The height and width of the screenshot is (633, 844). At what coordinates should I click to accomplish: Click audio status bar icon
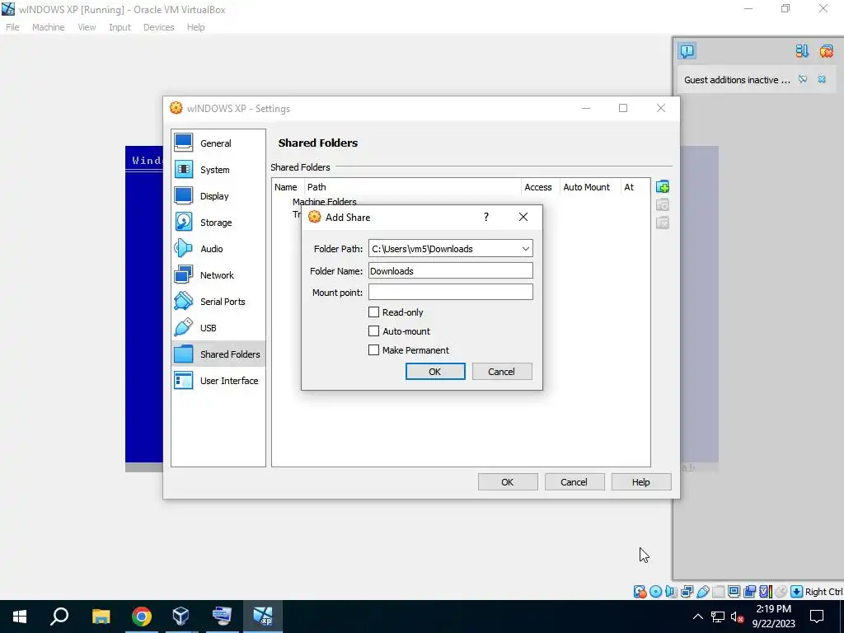pyautogui.click(x=671, y=592)
